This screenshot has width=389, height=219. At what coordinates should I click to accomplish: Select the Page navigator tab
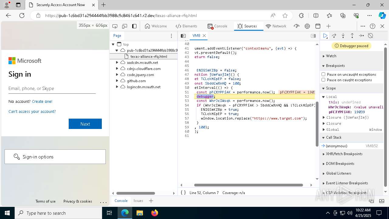(117, 36)
